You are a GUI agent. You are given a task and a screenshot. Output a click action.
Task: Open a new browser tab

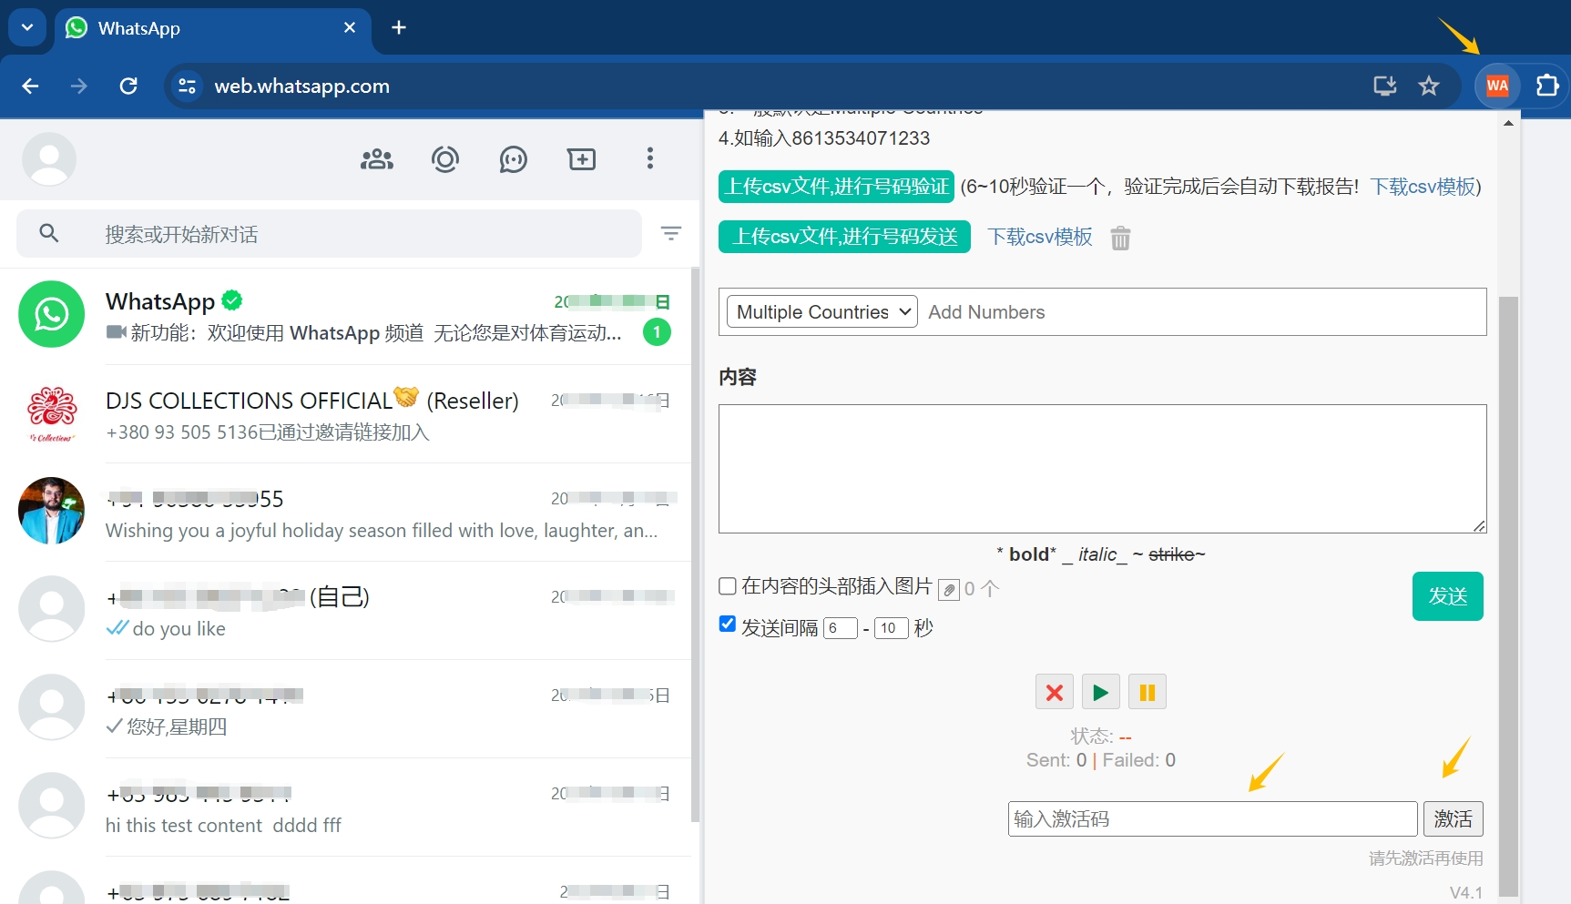[398, 27]
